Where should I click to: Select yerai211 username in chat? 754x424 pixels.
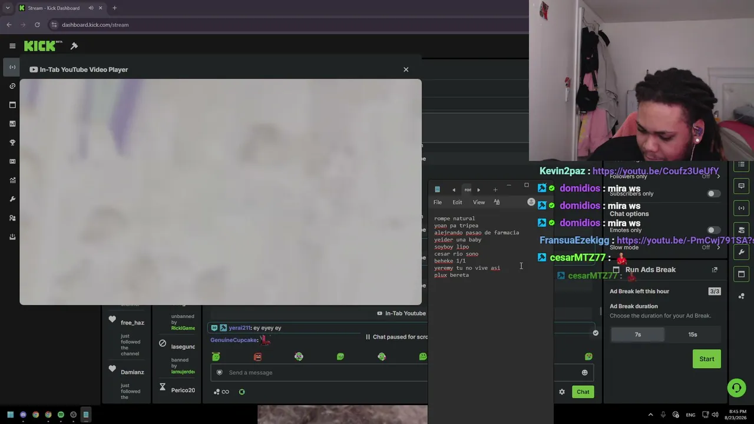coord(240,328)
